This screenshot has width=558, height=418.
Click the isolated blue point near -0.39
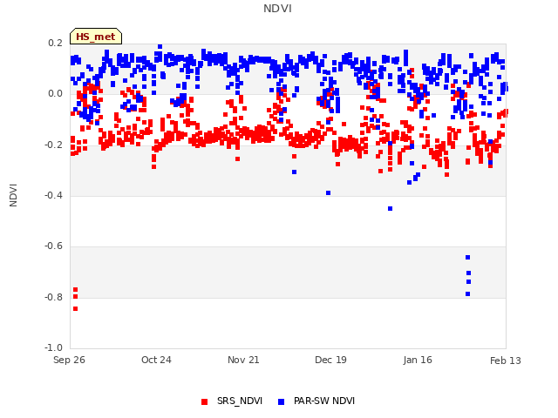(329, 193)
